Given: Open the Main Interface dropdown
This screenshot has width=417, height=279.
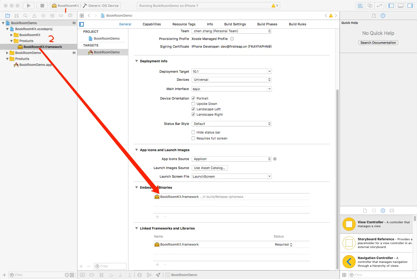Looking at the screenshot, I should [x=231, y=89].
